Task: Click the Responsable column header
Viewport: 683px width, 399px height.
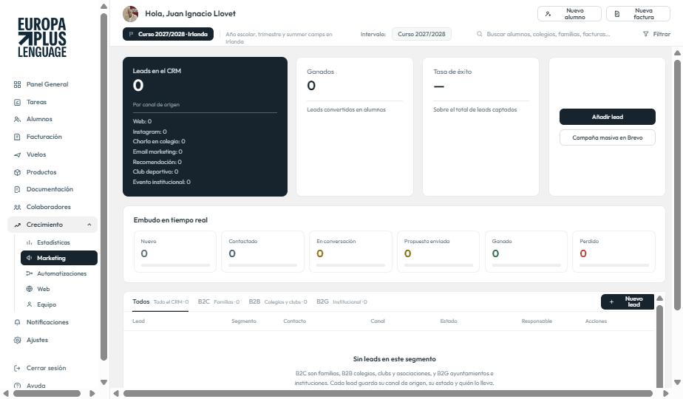Action: (x=537, y=321)
